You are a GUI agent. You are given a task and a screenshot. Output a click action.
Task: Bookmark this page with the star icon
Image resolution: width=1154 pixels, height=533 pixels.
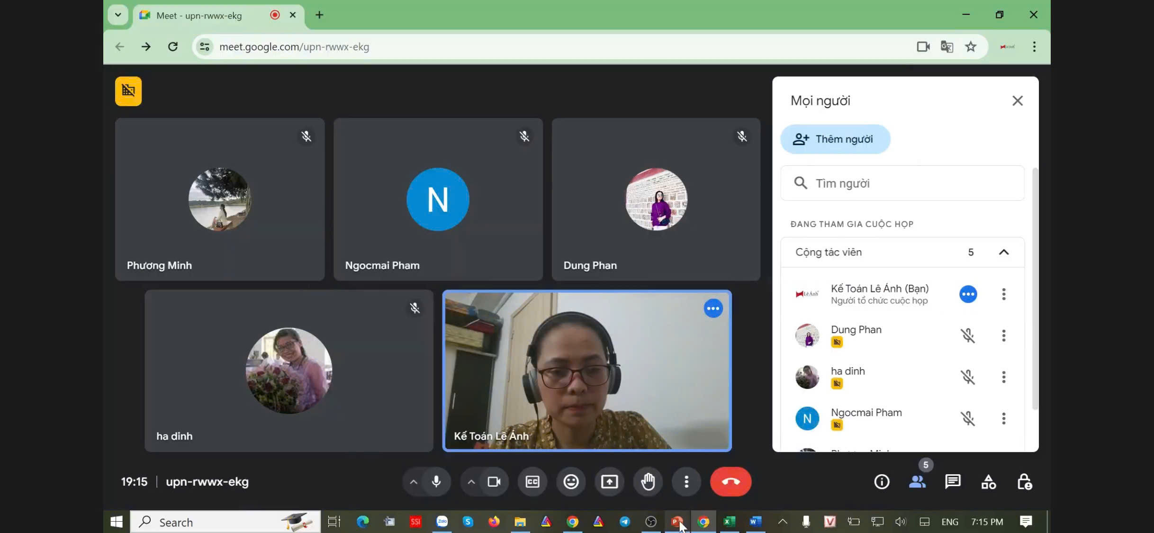[x=971, y=46]
